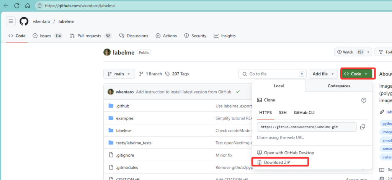Screen dimensions: 392x180
Task: Open the latest commit message link
Action: pyautogui.click(x=183, y=92)
